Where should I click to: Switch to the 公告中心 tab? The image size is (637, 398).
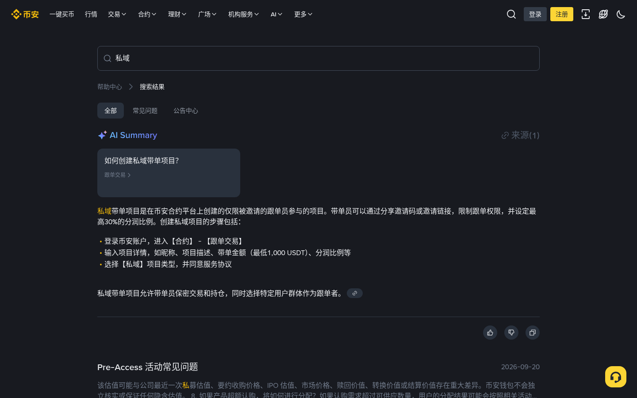click(x=186, y=111)
